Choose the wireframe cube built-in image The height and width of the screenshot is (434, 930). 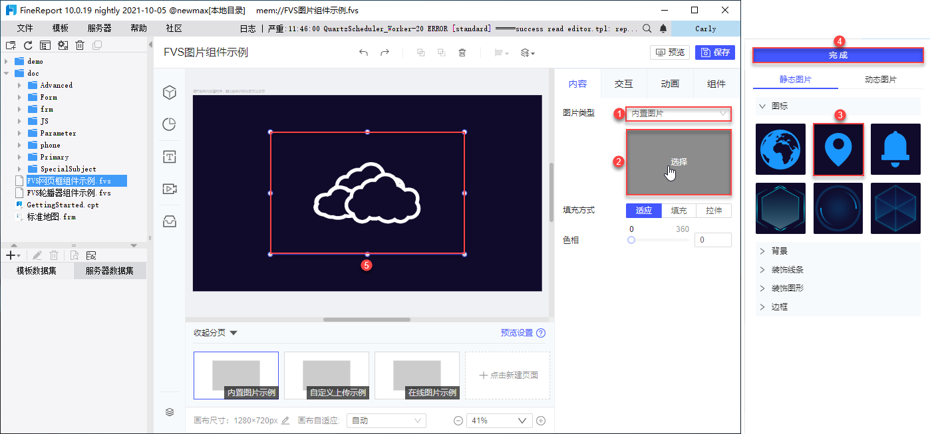point(895,208)
